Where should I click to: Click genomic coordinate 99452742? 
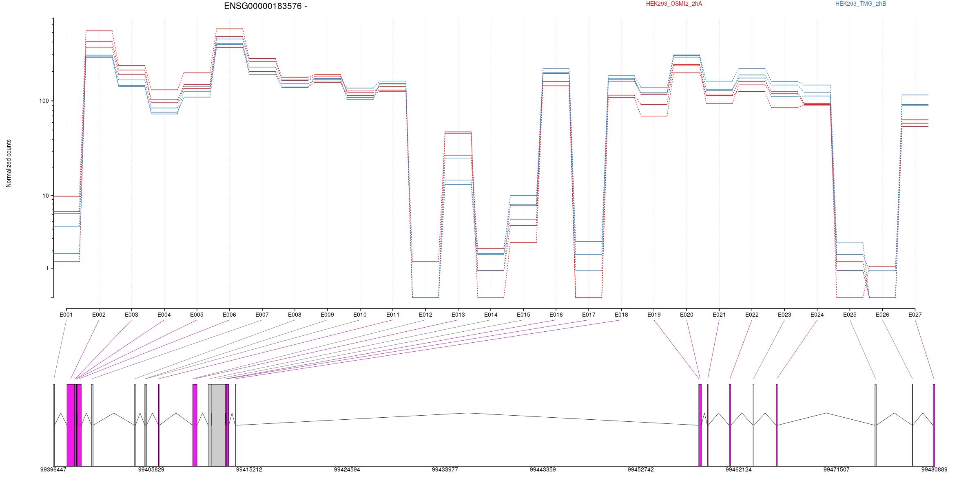[641, 469]
